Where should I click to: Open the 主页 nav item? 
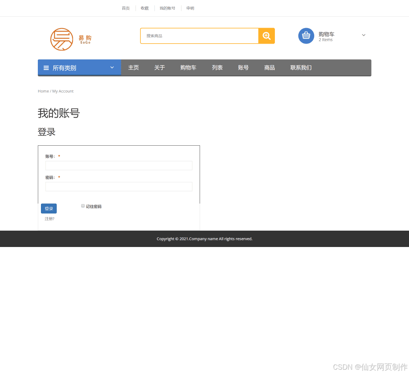134,68
